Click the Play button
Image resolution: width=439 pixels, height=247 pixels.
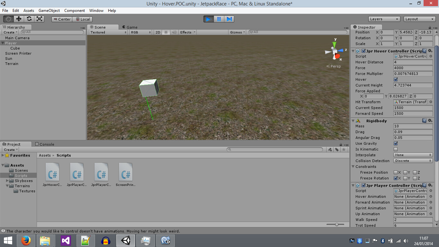coord(209,19)
